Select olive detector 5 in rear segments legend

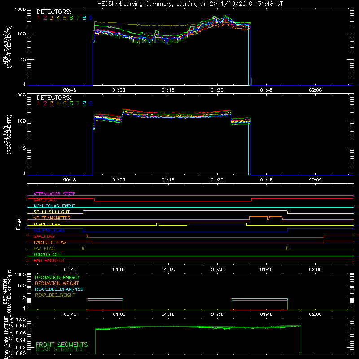point(65,104)
